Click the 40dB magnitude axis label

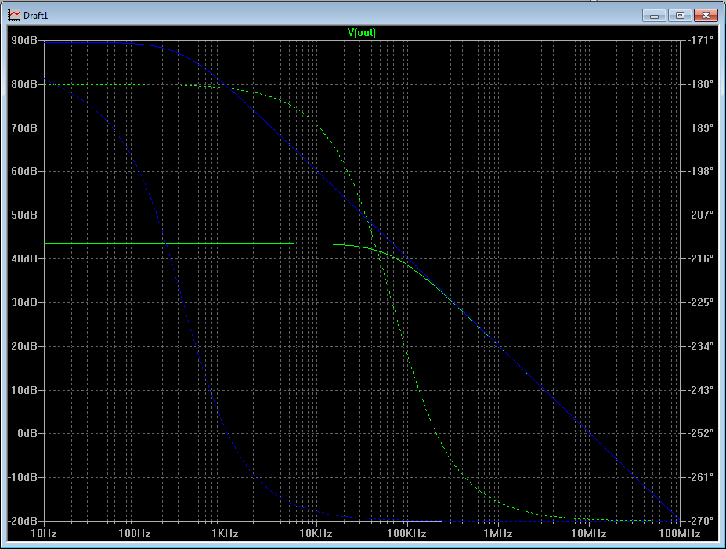(24, 258)
